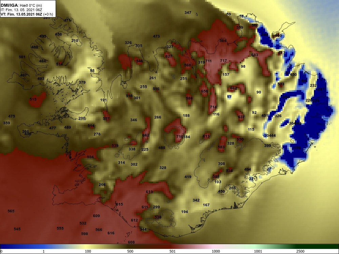
Task: Select the legend label '500'
Action: [130, 251]
